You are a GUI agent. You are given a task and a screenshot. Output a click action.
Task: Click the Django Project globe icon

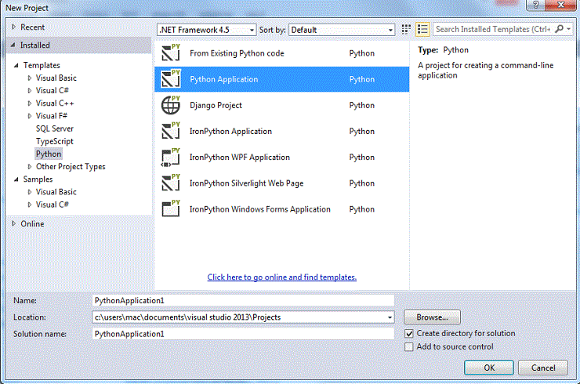(171, 105)
